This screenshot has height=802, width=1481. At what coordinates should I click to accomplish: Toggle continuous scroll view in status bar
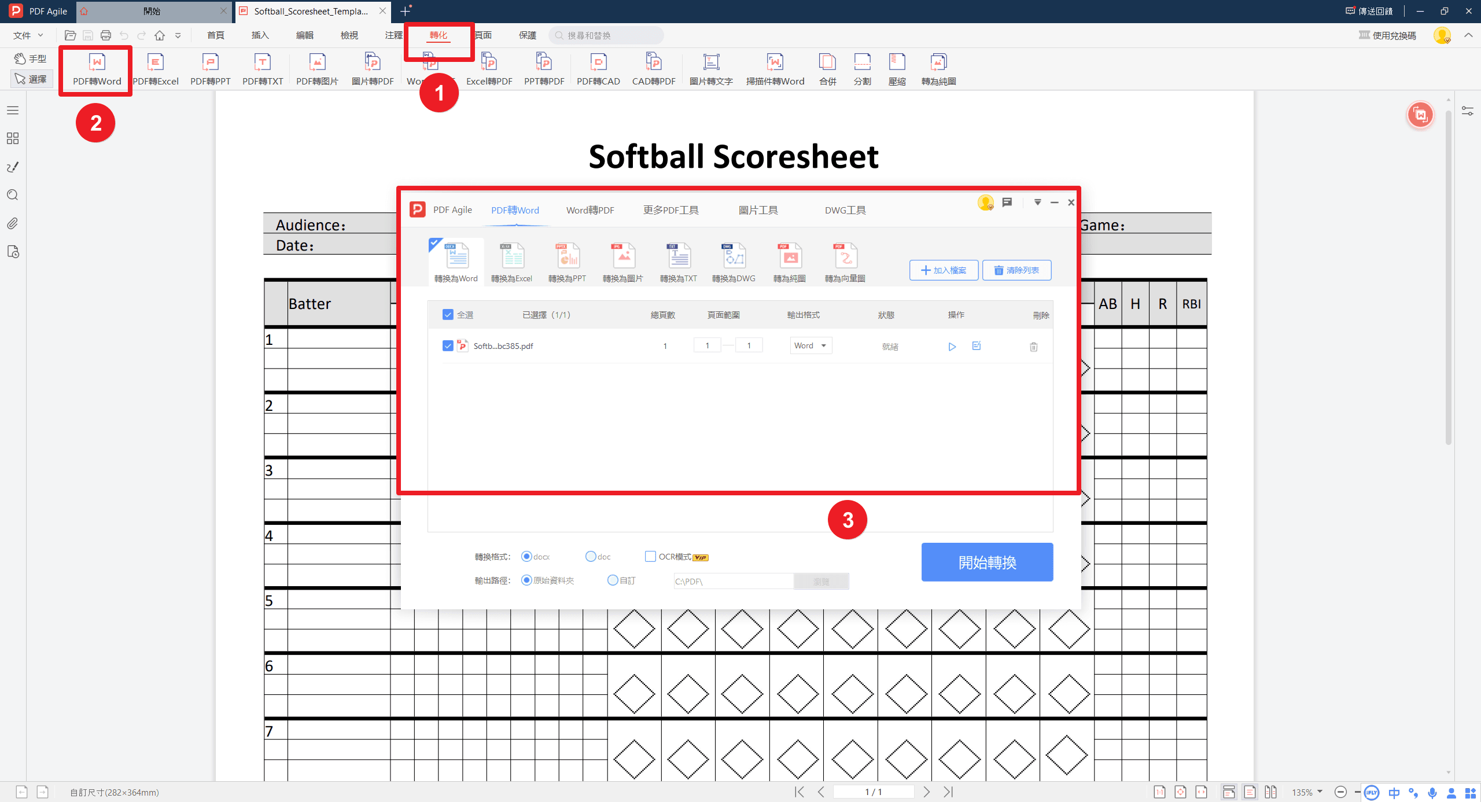1228,792
